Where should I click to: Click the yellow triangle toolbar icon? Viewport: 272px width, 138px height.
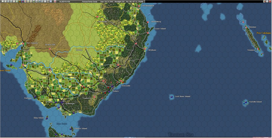[x=28, y=2]
